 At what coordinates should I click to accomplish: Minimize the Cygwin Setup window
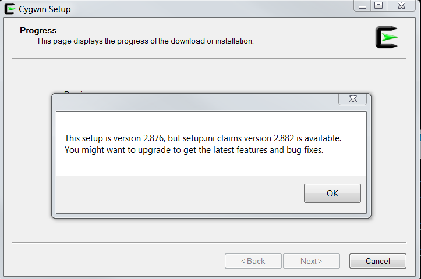[x=362, y=6]
